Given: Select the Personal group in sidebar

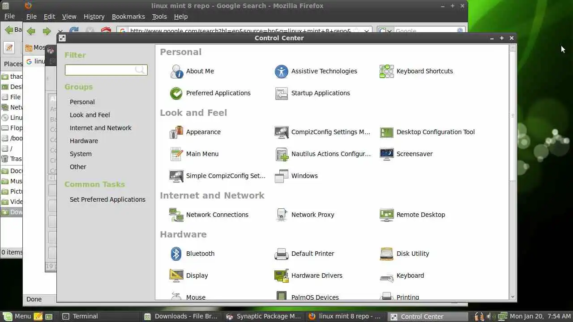Looking at the screenshot, I should tap(82, 102).
